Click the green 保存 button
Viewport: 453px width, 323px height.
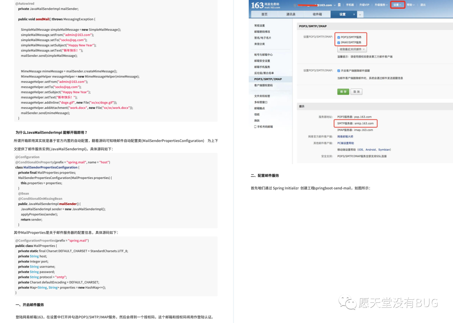click(x=343, y=92)
